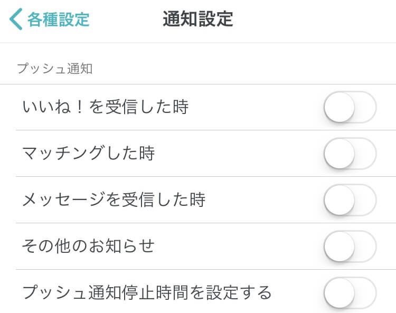
Task: Tap empty row space right of マッチングした時
Action: [x=238, y=154]
